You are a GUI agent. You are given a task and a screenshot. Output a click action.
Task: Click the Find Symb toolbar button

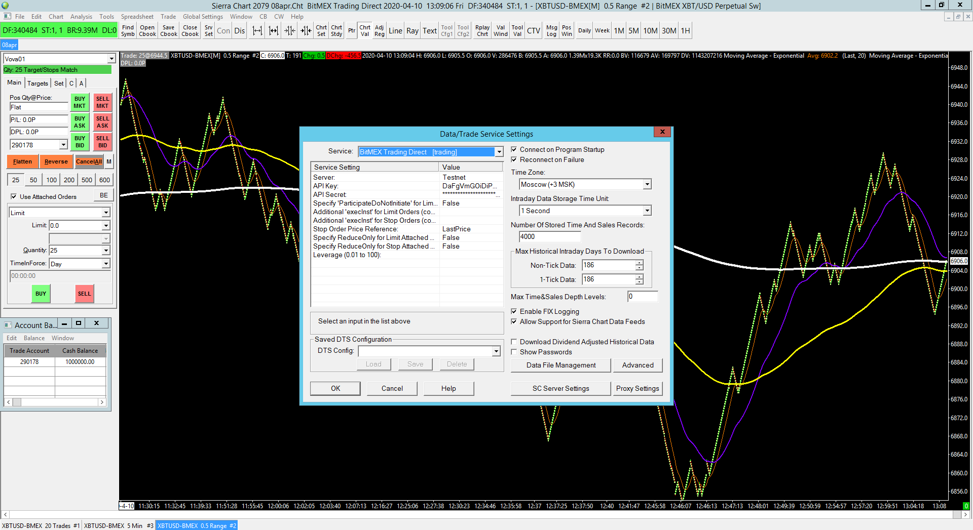(128, 31)
